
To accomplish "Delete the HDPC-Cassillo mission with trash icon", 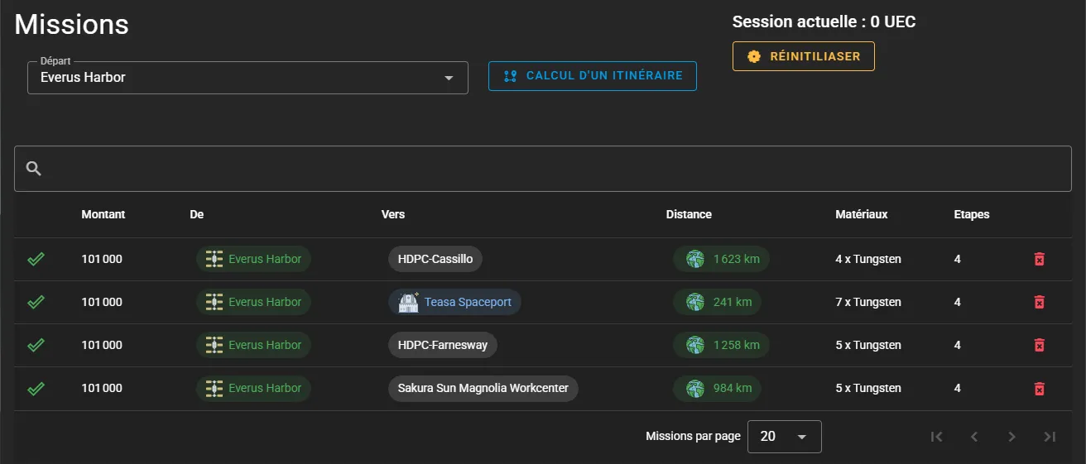I will click(x=1040, y=259).
